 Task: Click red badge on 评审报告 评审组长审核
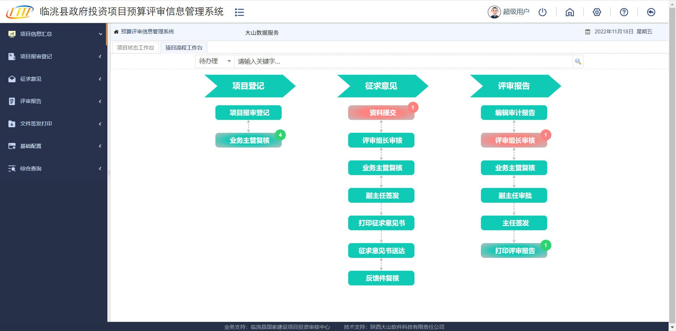click(x=546, y=135)
